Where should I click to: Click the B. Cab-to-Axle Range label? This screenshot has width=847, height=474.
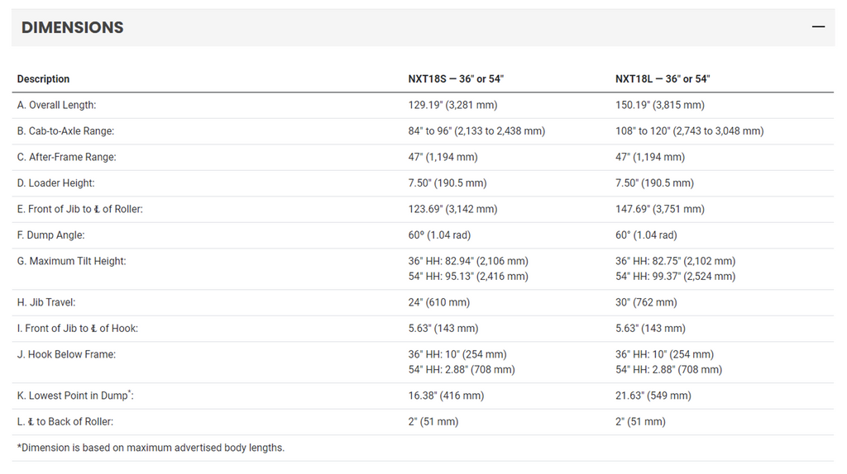pyautogui.click(x=65, y=131)
